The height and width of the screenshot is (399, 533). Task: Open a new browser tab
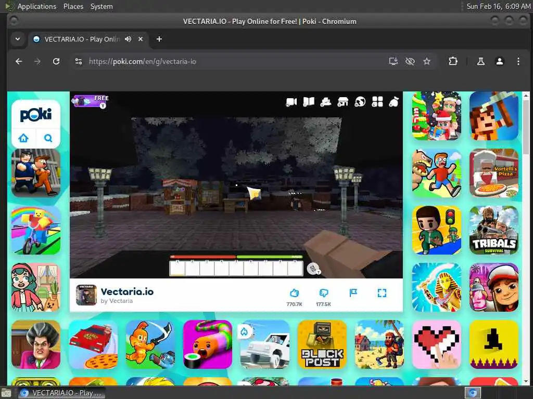159,39
